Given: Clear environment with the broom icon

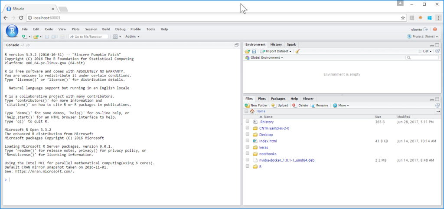Looking at the screenshot, I should click(x=297, y=51).
